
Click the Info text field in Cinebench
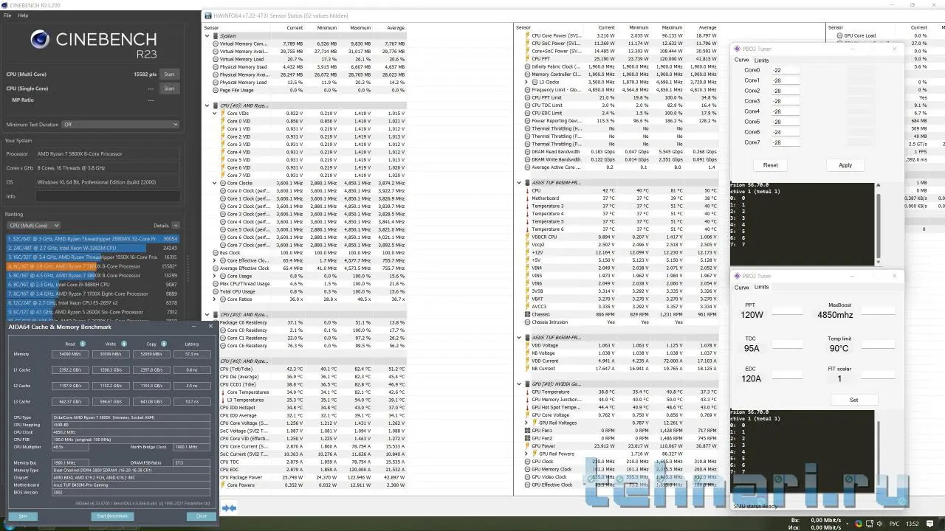click(107, 197)
